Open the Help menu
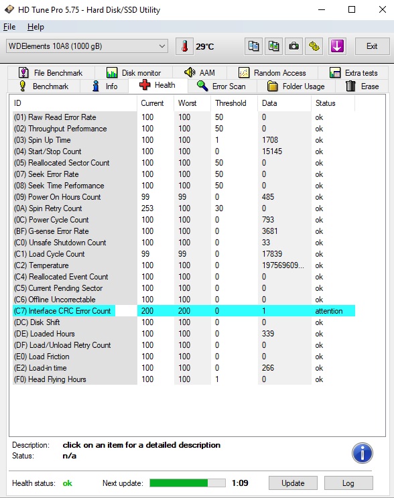 [x=36, y=27]
